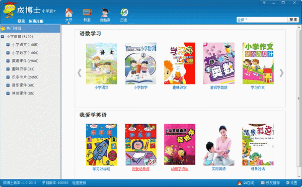Click the 好友推荐 envelope icon

point(262,183)
